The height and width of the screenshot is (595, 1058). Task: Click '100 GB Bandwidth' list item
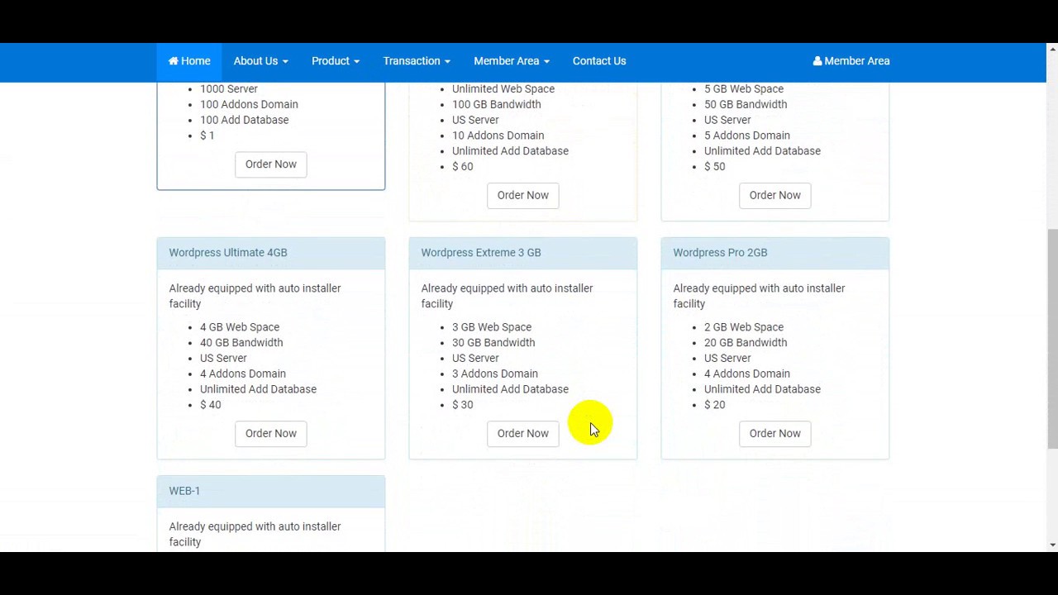coord(497,105)
